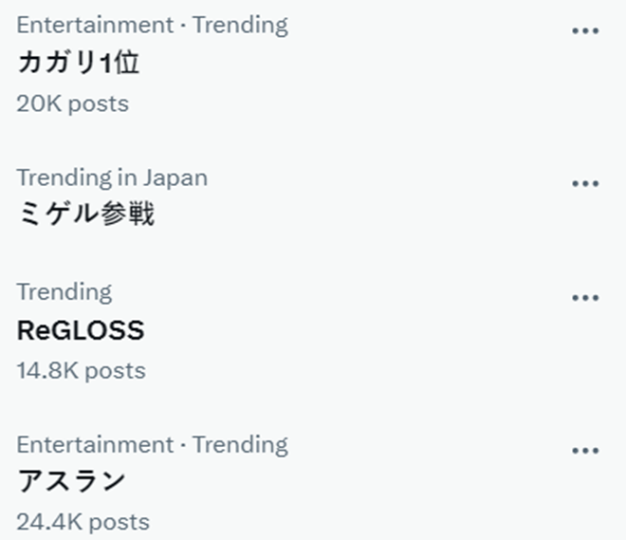Click the word posts below アスラン

coord(119,521)
